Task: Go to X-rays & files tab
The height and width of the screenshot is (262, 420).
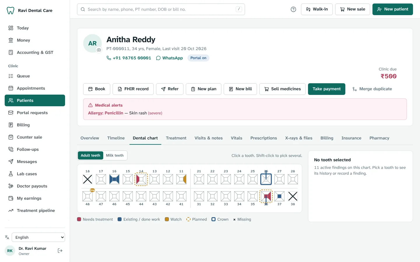Action: (299, 138)
